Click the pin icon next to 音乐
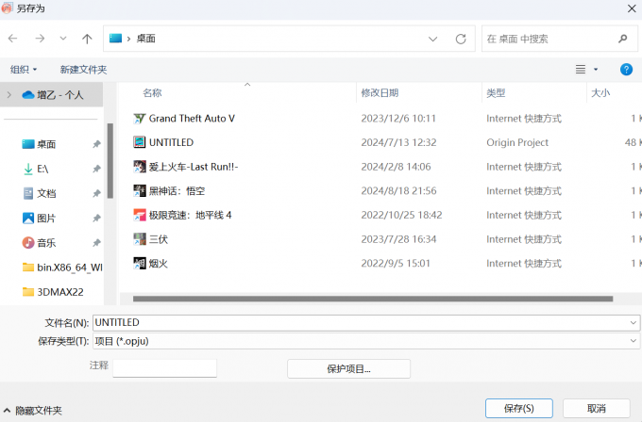Viewport: 642px width, 422px height. [96, 243]
